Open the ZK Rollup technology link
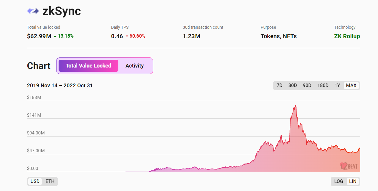 347,36
